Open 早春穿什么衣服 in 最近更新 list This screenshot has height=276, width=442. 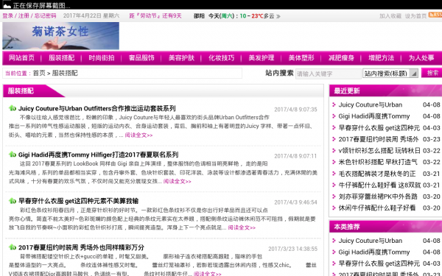pyautogui.click(x=379, y=128)
